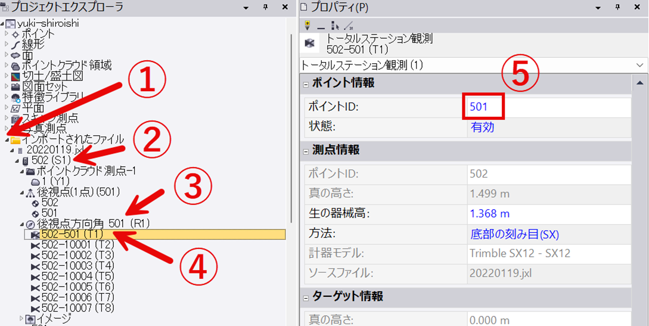This screenshot has width=649, height=326.
Task: Collapse the ポイントクラウド測点-1 node
Action: point(21,171)
